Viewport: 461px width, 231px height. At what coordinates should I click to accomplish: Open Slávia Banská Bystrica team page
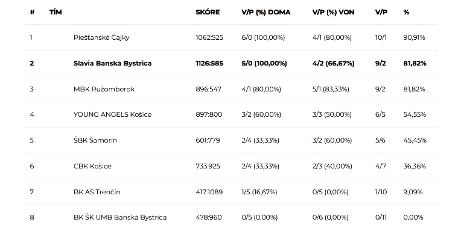(113, 63)
